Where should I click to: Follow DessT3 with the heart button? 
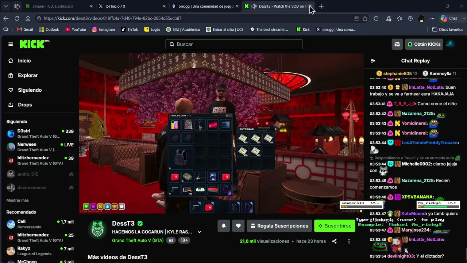click(x=238, y=226)
